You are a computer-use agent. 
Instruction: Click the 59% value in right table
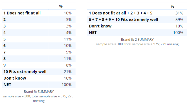[179, 20]
